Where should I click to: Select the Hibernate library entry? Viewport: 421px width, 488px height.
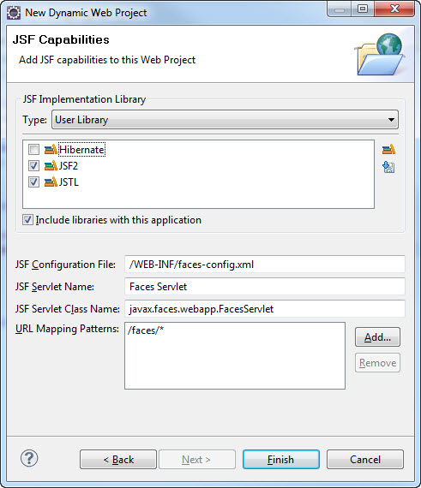(x=81, y=150)
